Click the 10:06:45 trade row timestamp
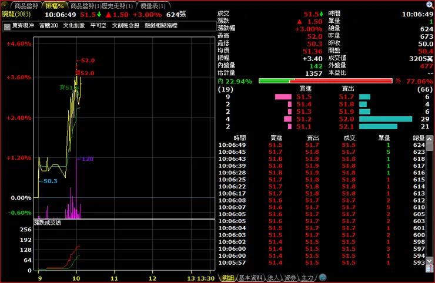The height and width of the screenshot is (283, 435). click(x=232, y=152)
